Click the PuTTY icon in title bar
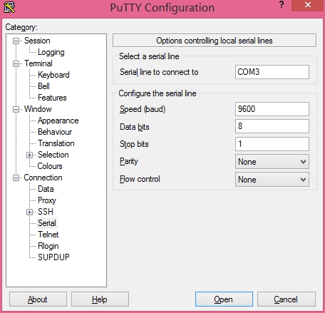Image resolution: width=325 pixels, height=313 pixels. tap(9, 7)
